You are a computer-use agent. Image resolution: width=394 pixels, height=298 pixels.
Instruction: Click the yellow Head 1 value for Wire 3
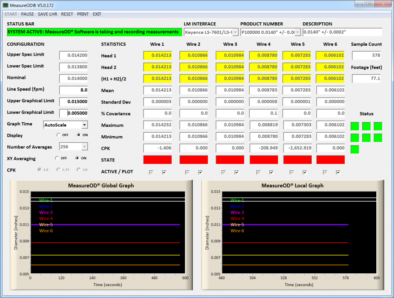click(x=230, y=56)
